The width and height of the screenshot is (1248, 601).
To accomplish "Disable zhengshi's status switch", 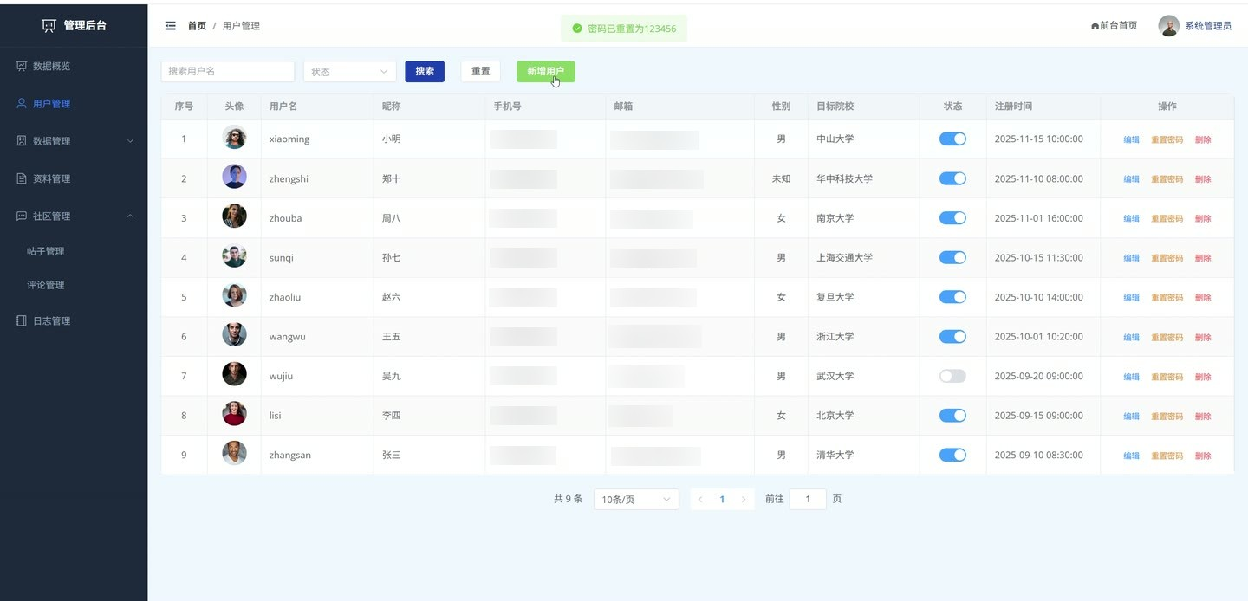I will click(x=952, y=178).
